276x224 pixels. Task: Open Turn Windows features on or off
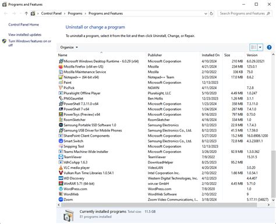point(30,43)
